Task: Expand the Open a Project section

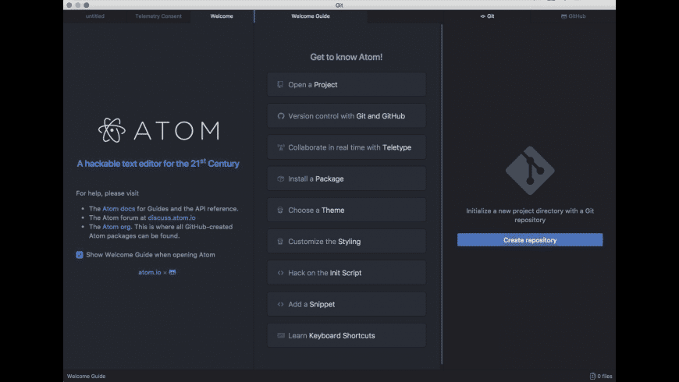Action: click(347, 84)
